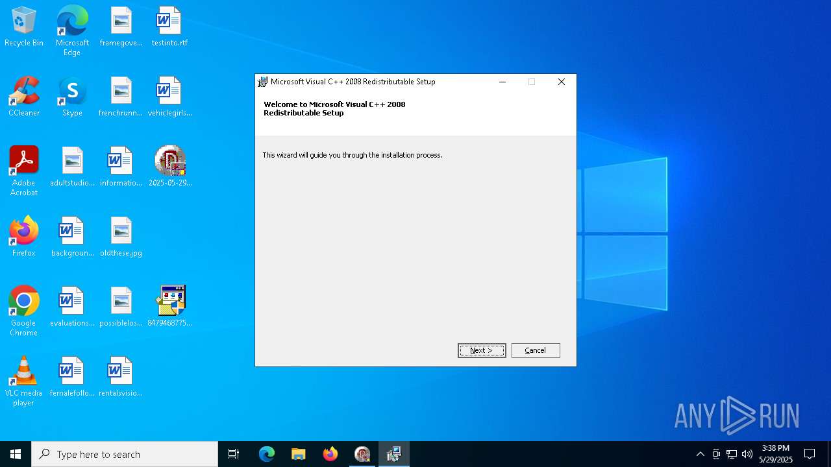
Task: Open the Windows Start menu
Action: (16, 454)
